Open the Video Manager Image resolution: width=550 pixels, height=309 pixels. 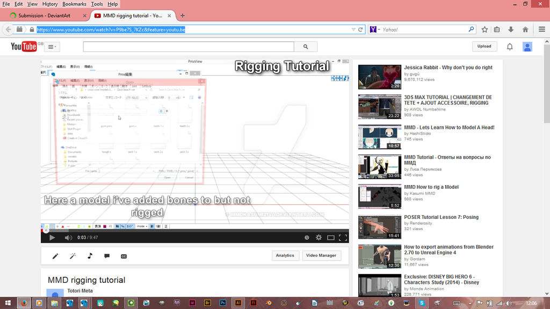pyautogui.click(x=321, y=255)
